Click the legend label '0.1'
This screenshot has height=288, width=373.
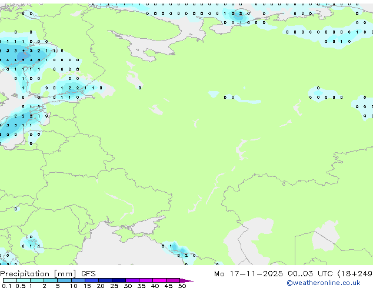6,286
